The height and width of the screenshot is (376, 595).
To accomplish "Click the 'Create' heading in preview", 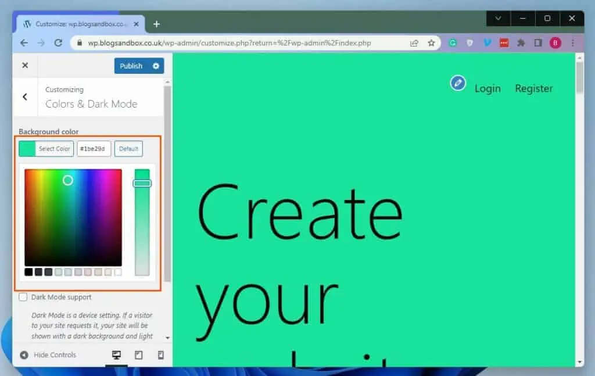I will (300, 213).
